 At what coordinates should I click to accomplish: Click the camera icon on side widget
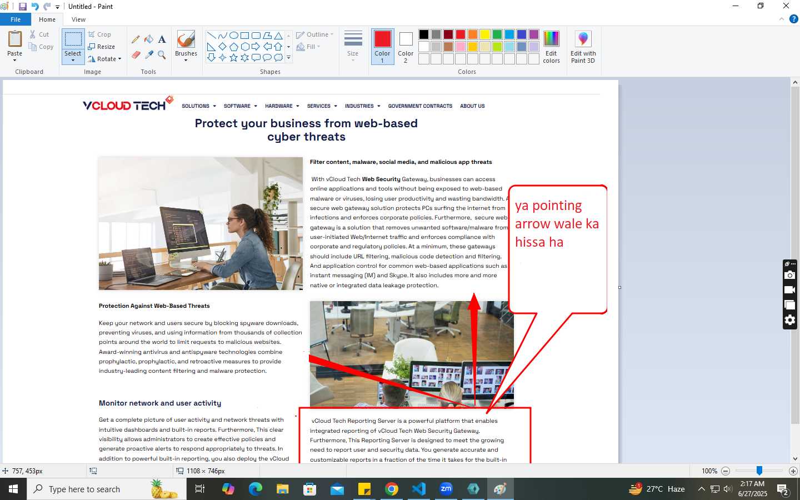tap(789, 275)
